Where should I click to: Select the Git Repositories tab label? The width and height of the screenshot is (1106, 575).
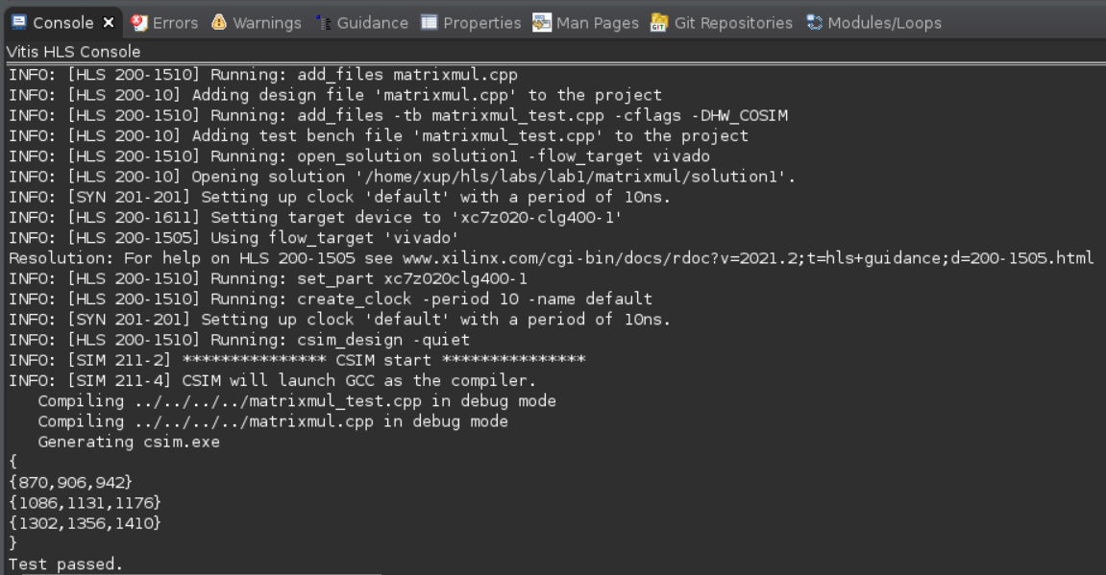pyautogui.click(x=733, y=22)
